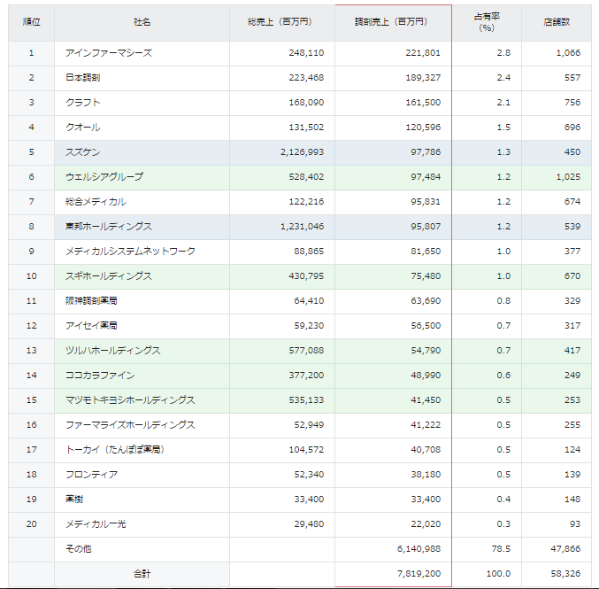The image size is (599, 589).
Task: Select company name ココカラファイン
Action: pos(100,376)
